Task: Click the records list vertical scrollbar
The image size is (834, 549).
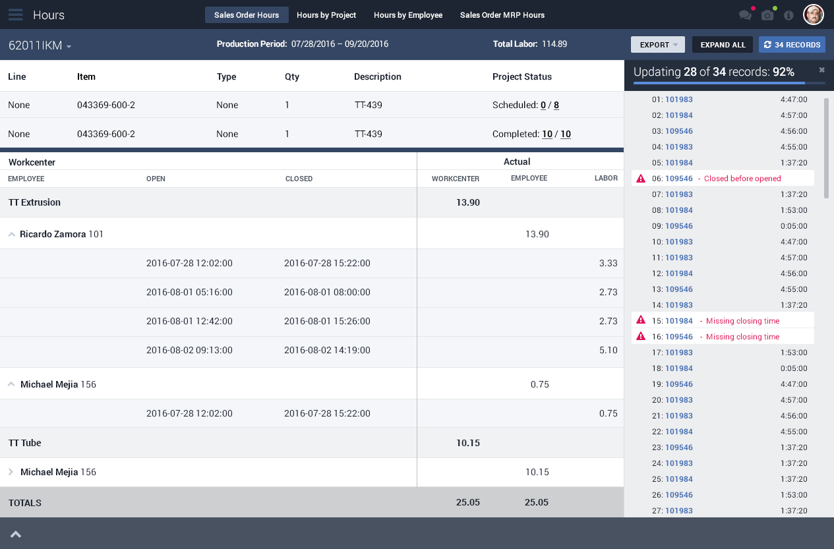Action: tap(827, 148)
